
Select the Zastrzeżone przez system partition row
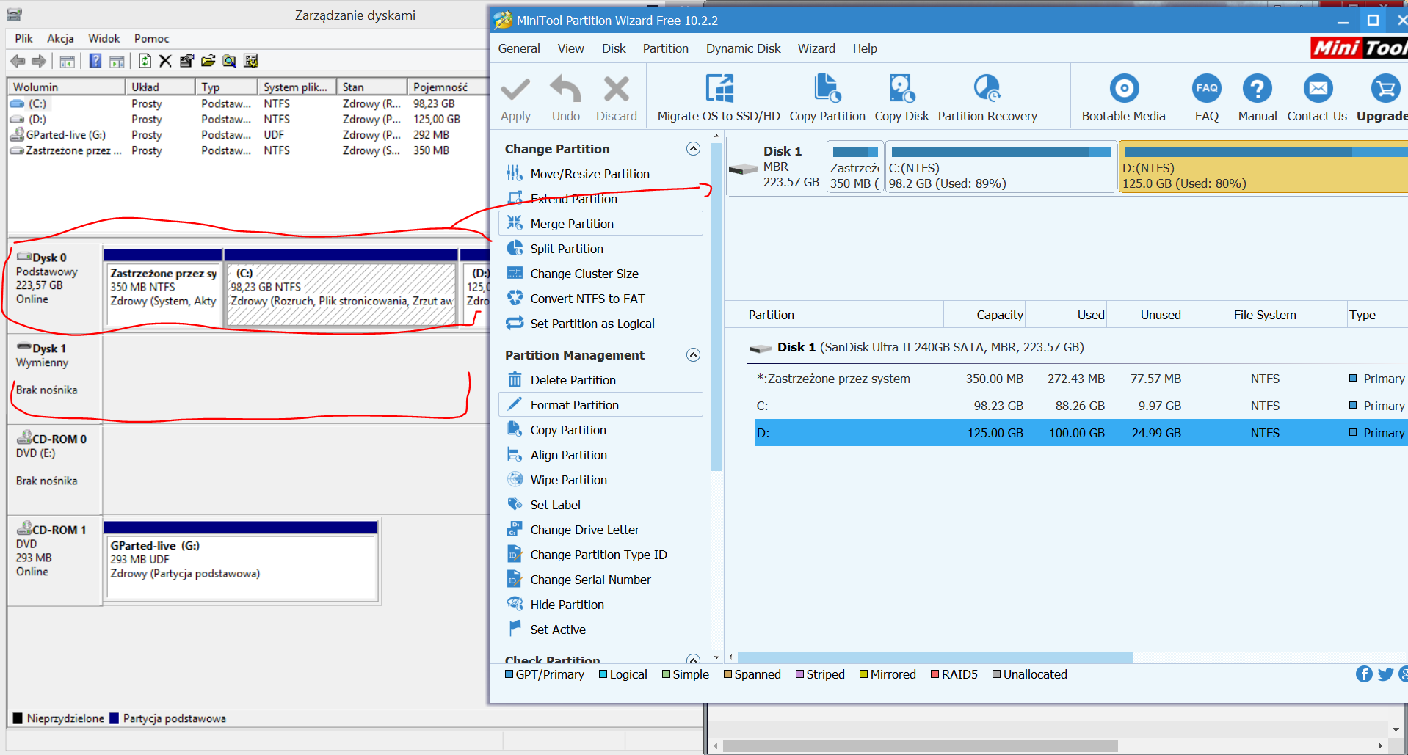pos(1081,379)
